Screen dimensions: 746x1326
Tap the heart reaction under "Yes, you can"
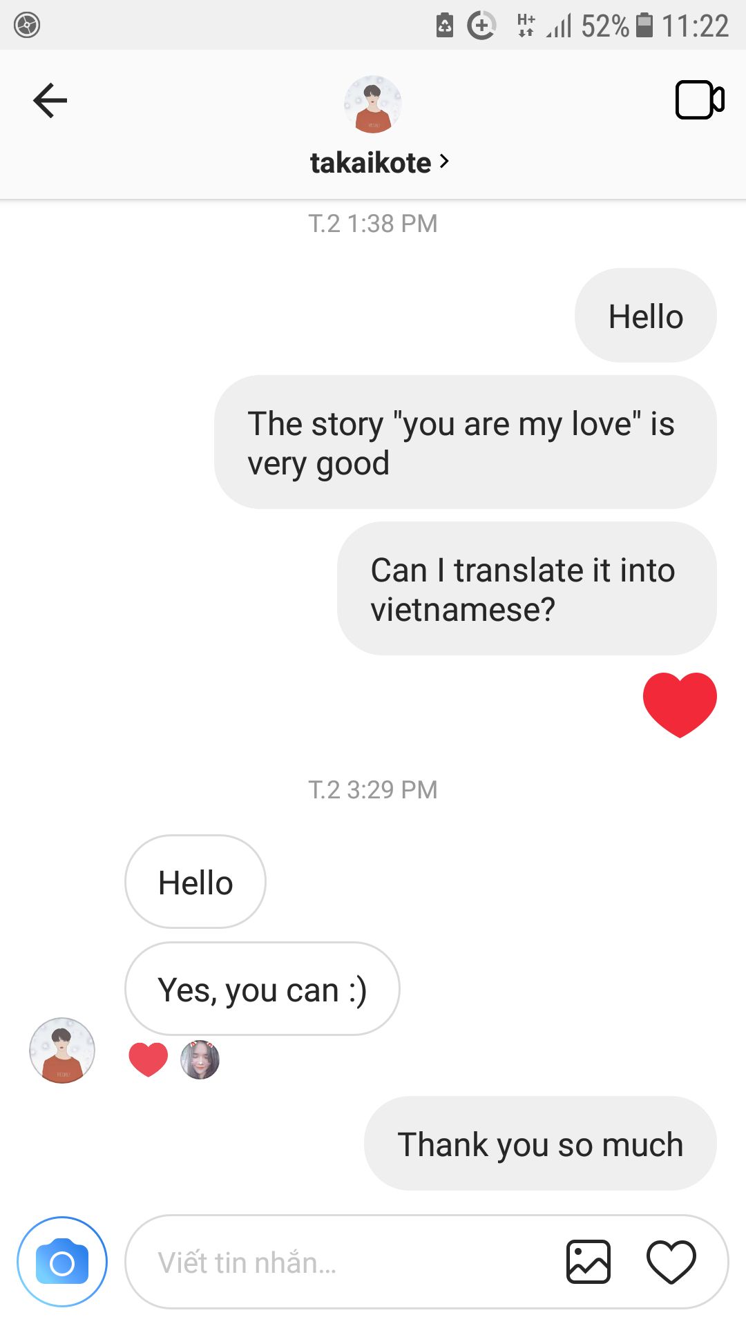click(x=149, y=1059)
